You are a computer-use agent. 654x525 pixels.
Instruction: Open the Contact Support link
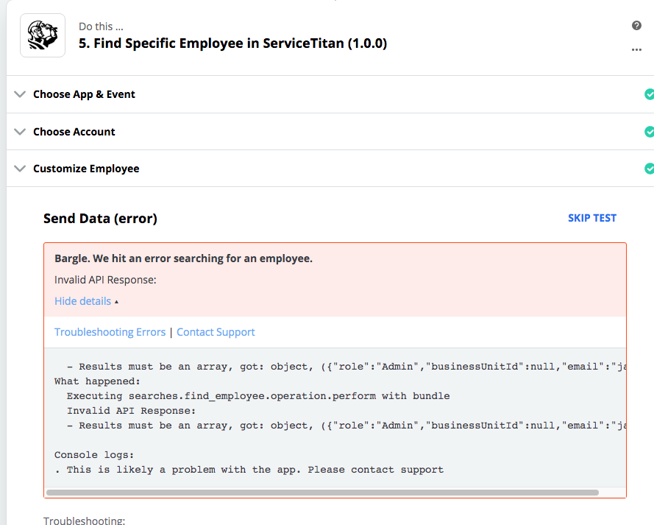tap(216, 332)
